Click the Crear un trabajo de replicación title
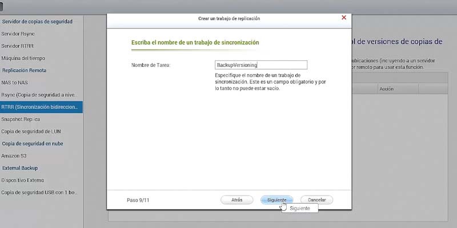Screen dimensions: 457x228 pyautogui.click(x=229, y=19)
